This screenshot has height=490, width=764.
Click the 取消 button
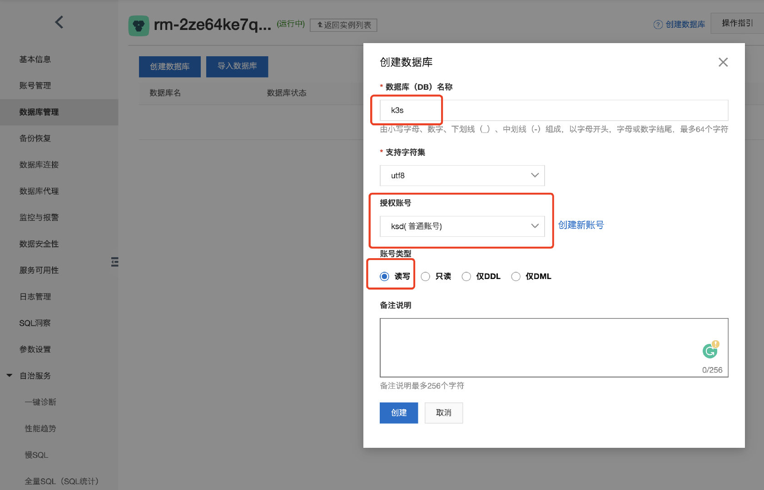444,413
